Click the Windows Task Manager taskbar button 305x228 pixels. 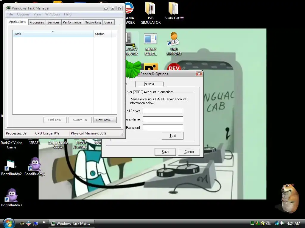point(71,224)
